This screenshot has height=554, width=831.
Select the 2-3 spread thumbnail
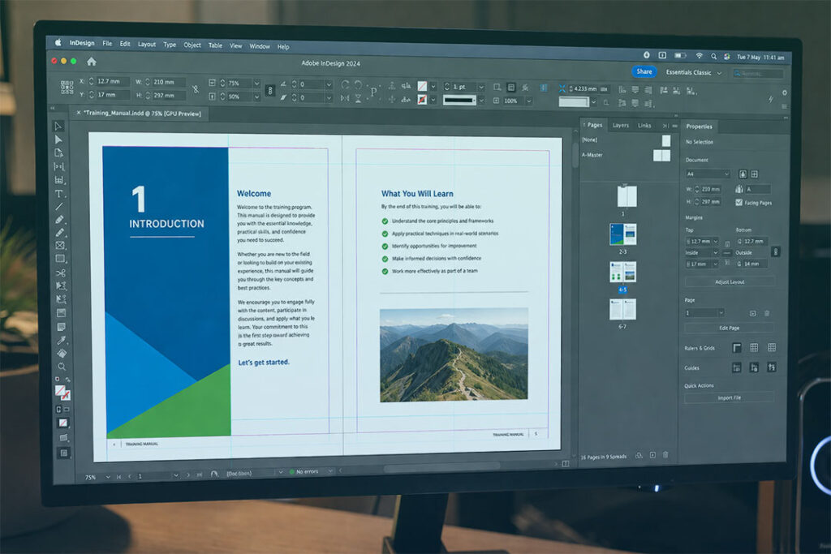tap(623, 234)
